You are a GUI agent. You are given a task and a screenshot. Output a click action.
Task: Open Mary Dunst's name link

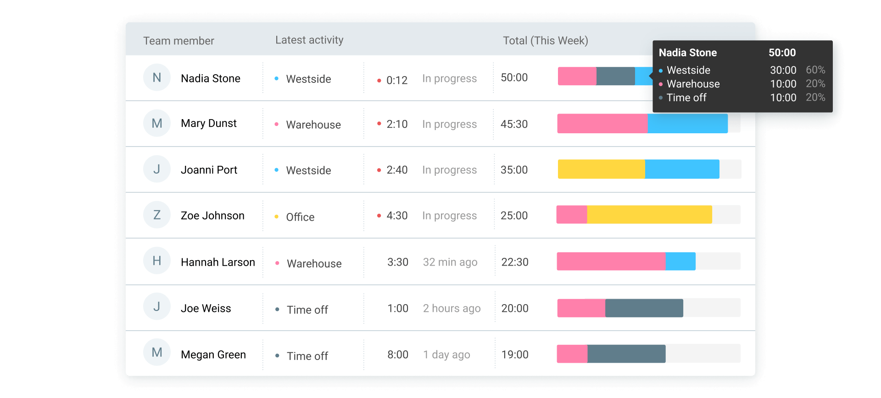[x=209, y=124]
